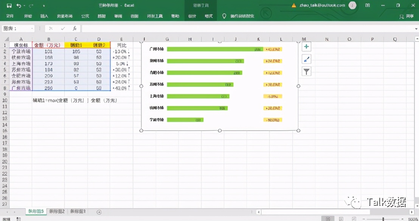Switch to the View ribbon tab
Viewport: 419px width, 221px height.
tap(134, 16)
